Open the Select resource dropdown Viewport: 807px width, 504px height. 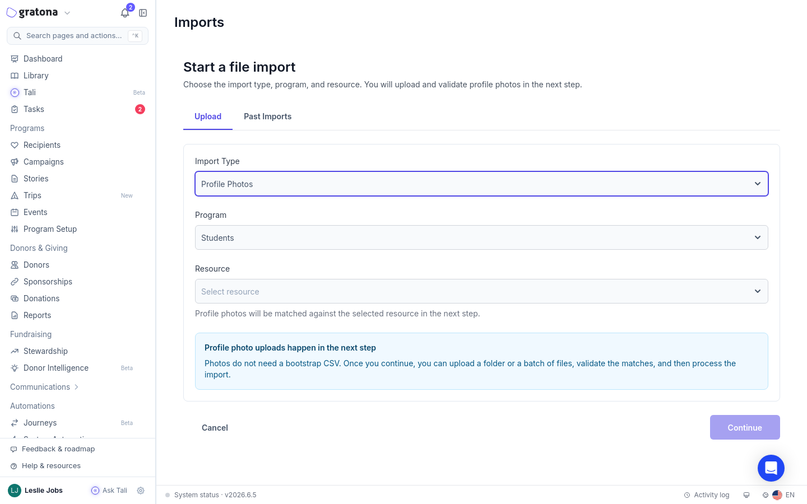(x=481, y=291)
